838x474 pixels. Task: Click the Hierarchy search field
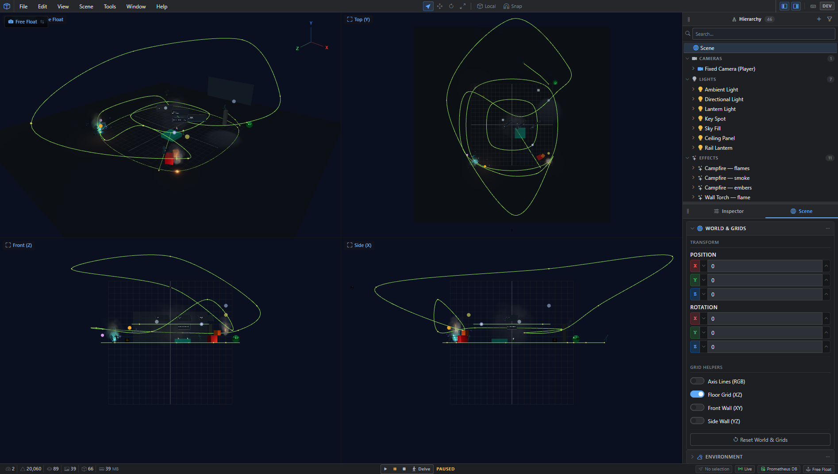click(x=763, y=34)
